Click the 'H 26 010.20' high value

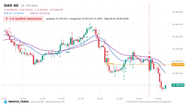pyautogui.click(x=26, y=10)
